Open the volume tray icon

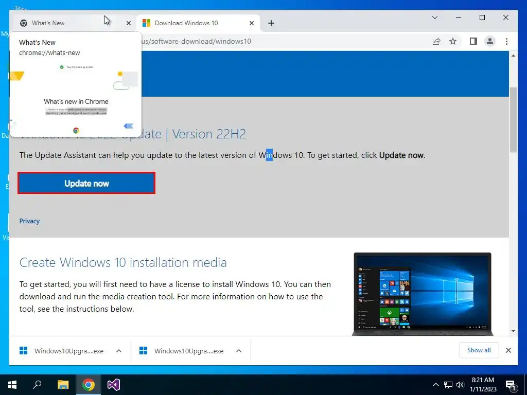click(460, 385)
